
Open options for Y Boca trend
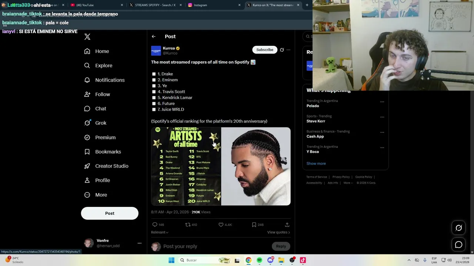click(382, 148)
